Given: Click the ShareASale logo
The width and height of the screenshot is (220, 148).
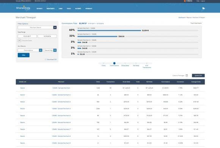Looking at the screenshot, I should pyautogui.click(x=23, y=8).
